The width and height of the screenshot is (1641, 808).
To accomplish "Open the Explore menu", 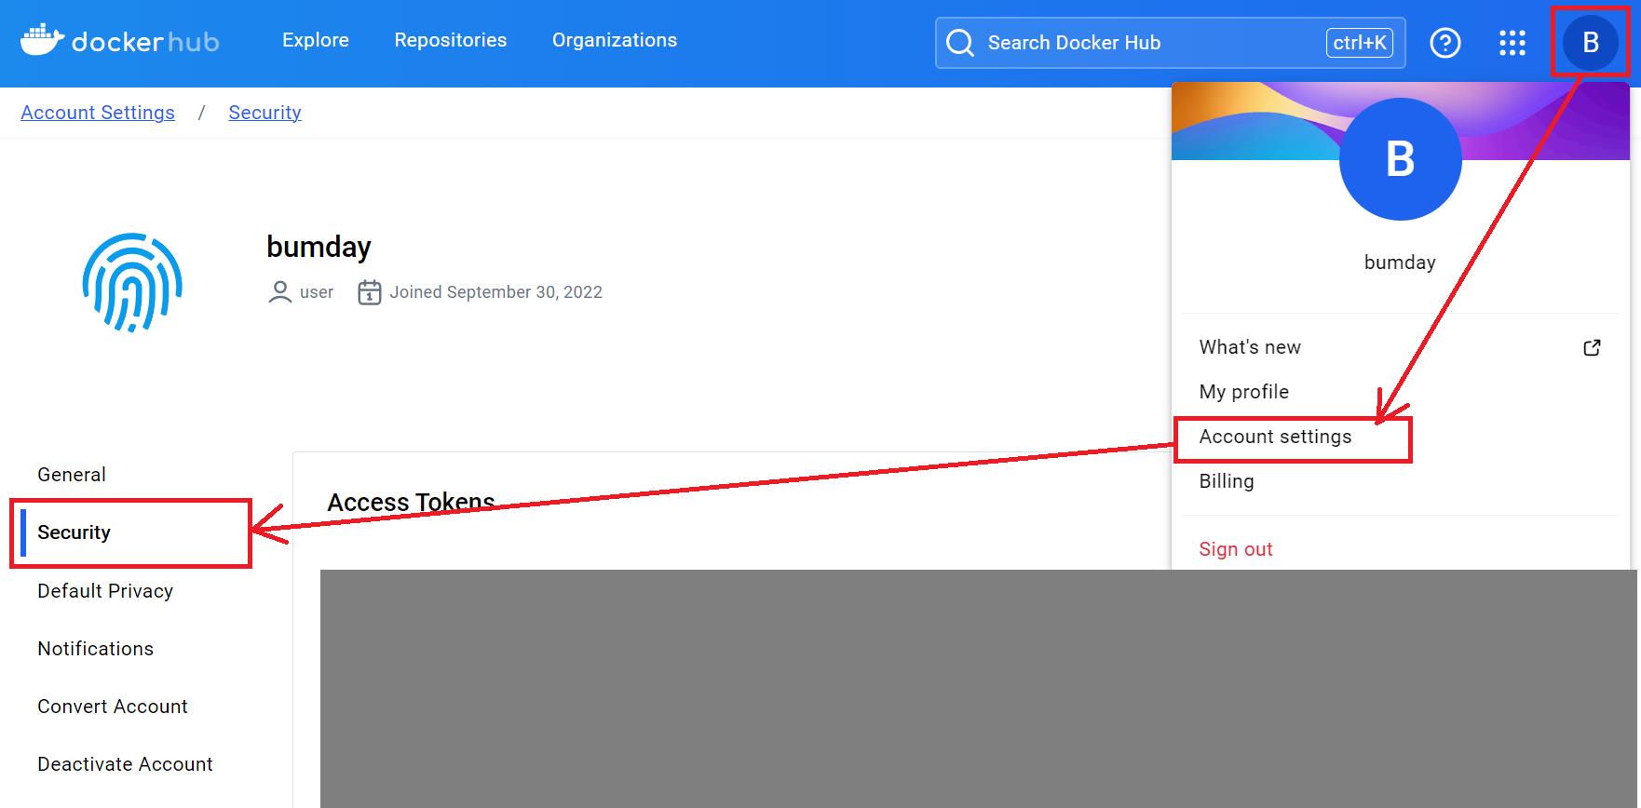I will (316, 40).
